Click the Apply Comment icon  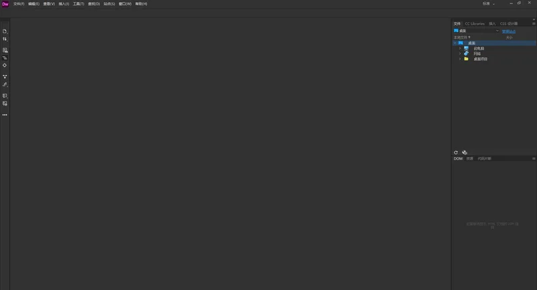5,96
